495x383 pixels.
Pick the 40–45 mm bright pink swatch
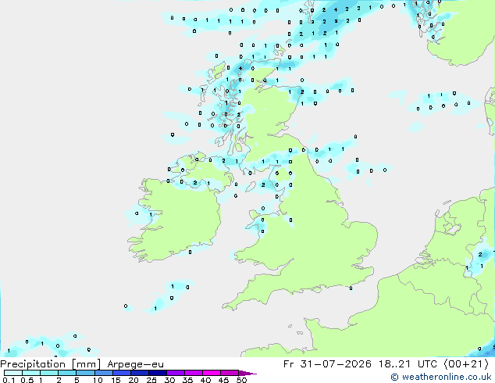[212, 373]
